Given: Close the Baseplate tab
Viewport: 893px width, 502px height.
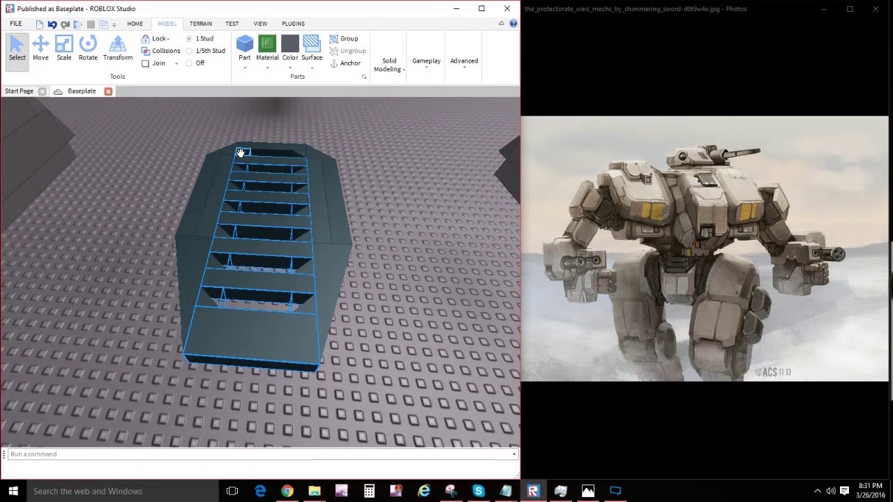Looking at the screenshot, I should click(x=108, y=91).
